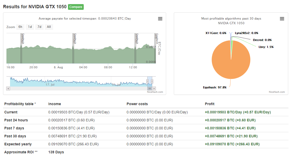Click the Profitability table header
290x159 pixels.
(20, 104)
